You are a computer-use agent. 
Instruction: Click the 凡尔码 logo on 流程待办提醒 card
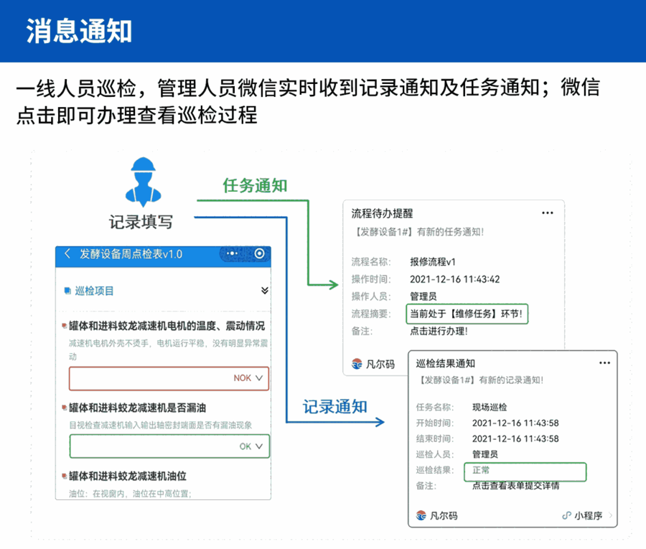point(357,364)
